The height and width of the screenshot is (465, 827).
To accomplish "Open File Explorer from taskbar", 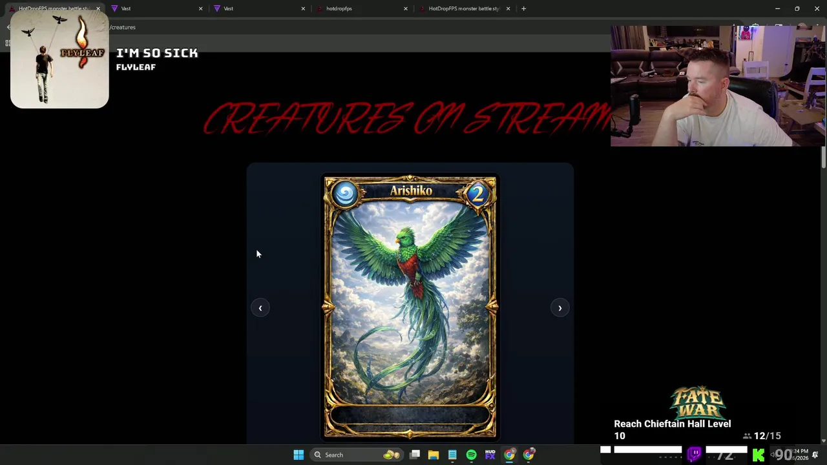I will (x=434, y=455).
